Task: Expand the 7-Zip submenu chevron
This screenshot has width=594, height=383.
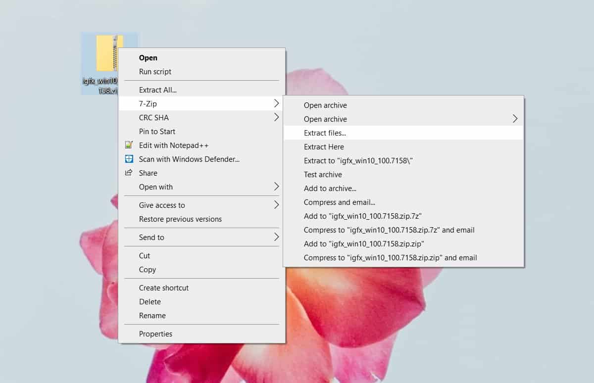Action: [x=277, y=103]
